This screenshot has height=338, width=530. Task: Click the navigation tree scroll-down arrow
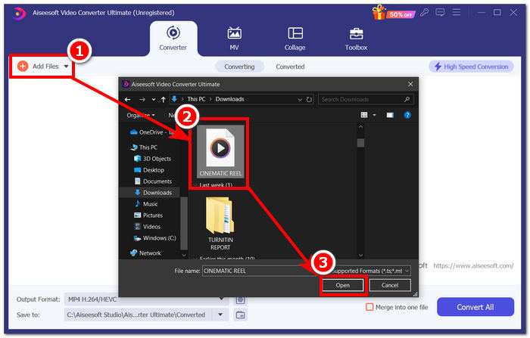coord(184,256)
